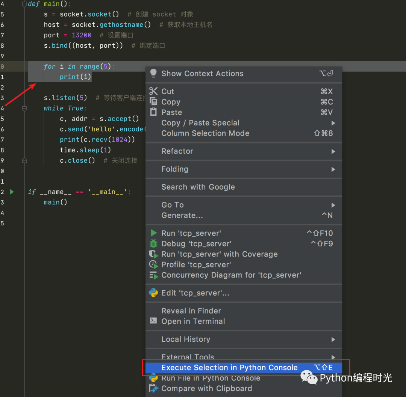The width and height of the screenshot is (406, 397).
Task: Select the Copy icon in the menu
Action: (154, 102)
